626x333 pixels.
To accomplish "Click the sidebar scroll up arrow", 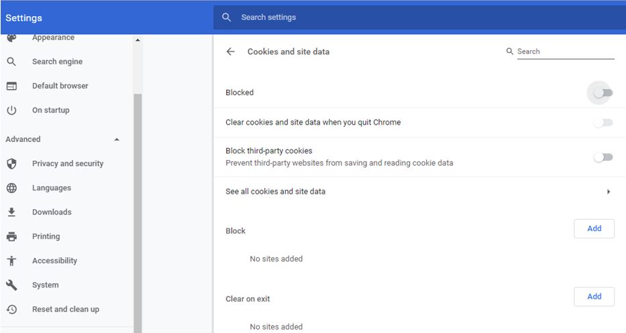I will click(138, 40).
